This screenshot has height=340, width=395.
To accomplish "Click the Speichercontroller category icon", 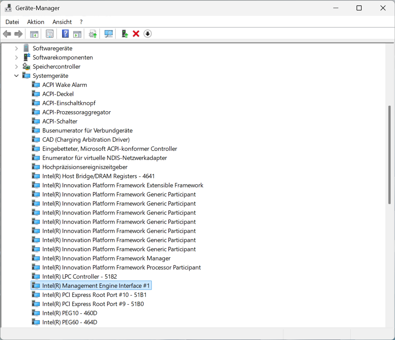I will tap(26, 66).
